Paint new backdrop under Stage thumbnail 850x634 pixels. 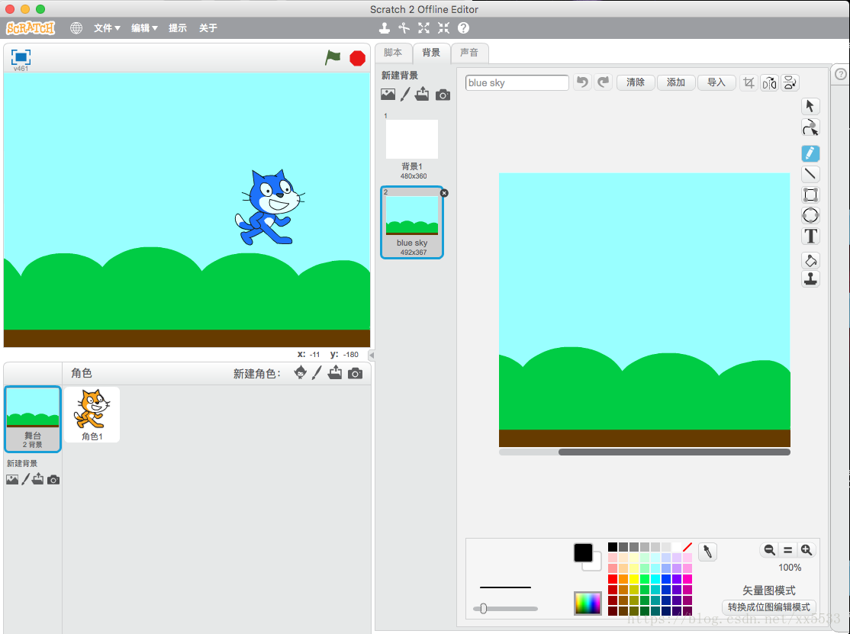(x=25, y=480)
